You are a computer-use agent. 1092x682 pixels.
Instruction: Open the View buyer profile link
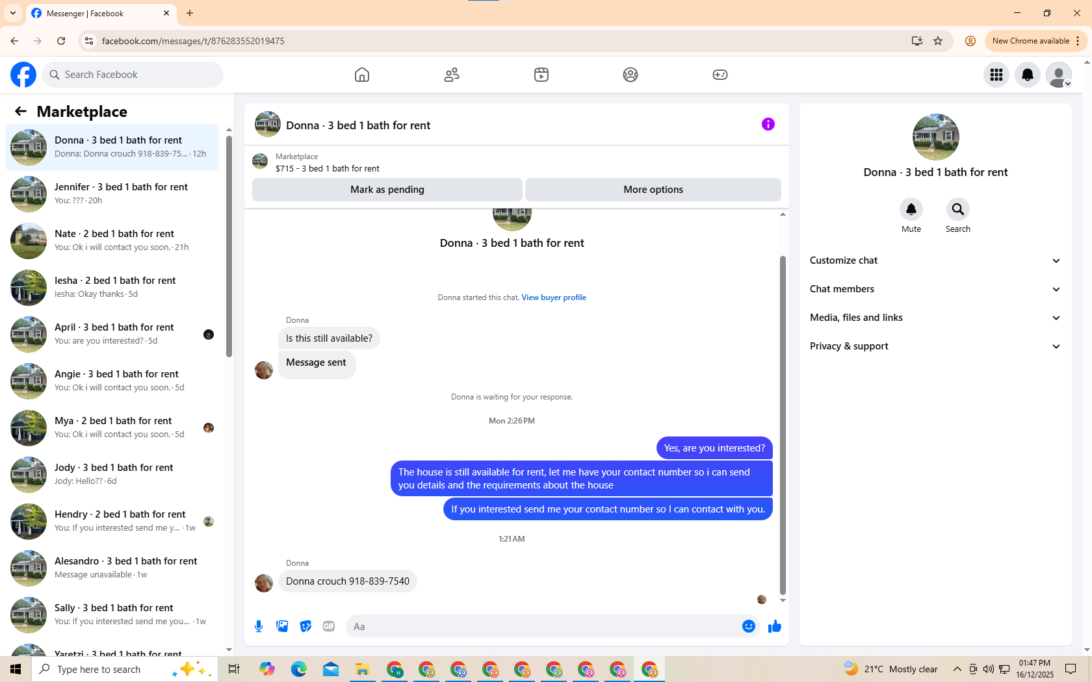[x=554, y=297]
